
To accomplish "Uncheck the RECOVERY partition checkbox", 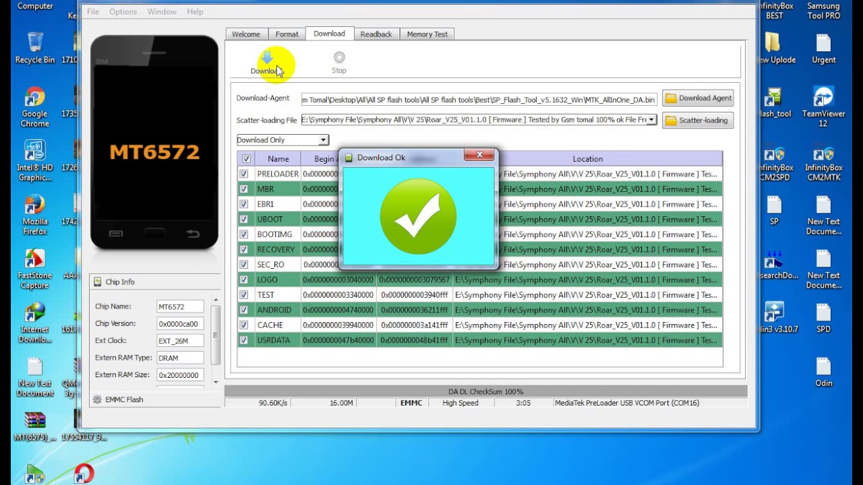I will coord(243,249).
